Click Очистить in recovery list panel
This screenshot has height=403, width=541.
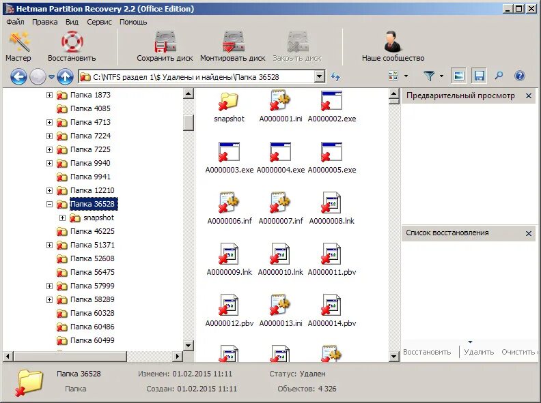pos(518,352)
